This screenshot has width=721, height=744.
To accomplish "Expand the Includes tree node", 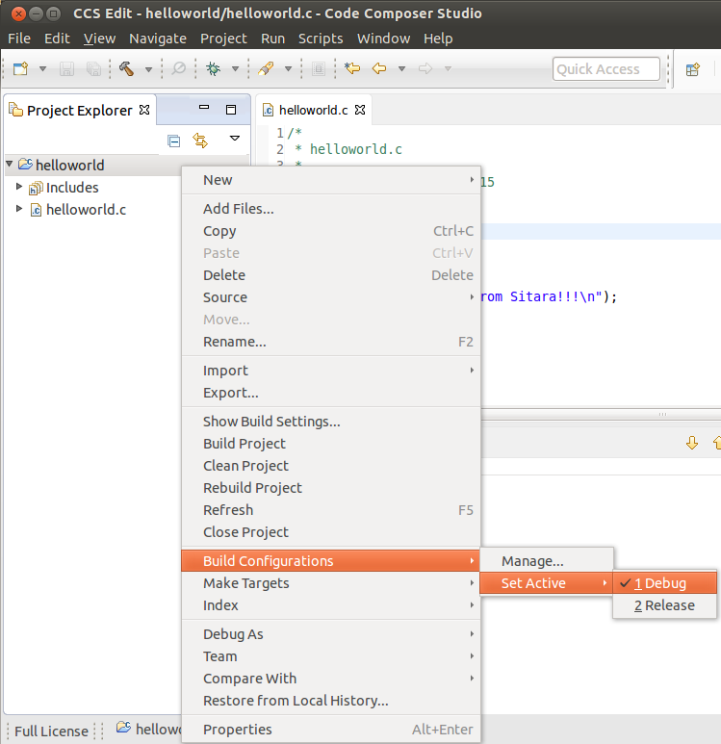I will (x=19, y=186).
